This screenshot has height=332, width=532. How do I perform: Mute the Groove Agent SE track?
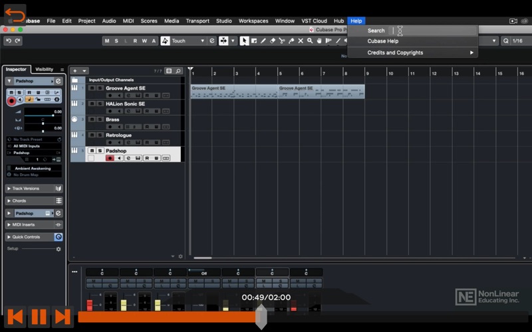pyautogui.click(x=92, y=88)
